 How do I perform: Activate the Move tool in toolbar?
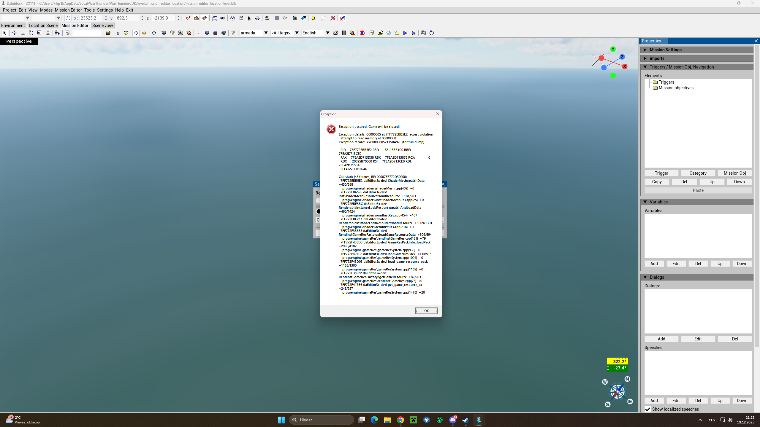point(14,33)
